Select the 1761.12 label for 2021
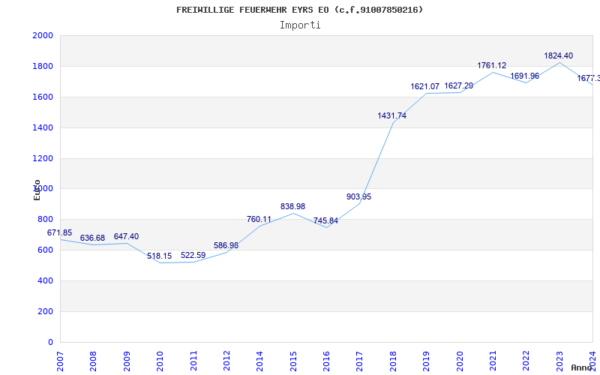Image resolution: width=600 pixels, height=375 pixels. click(491, 66)
